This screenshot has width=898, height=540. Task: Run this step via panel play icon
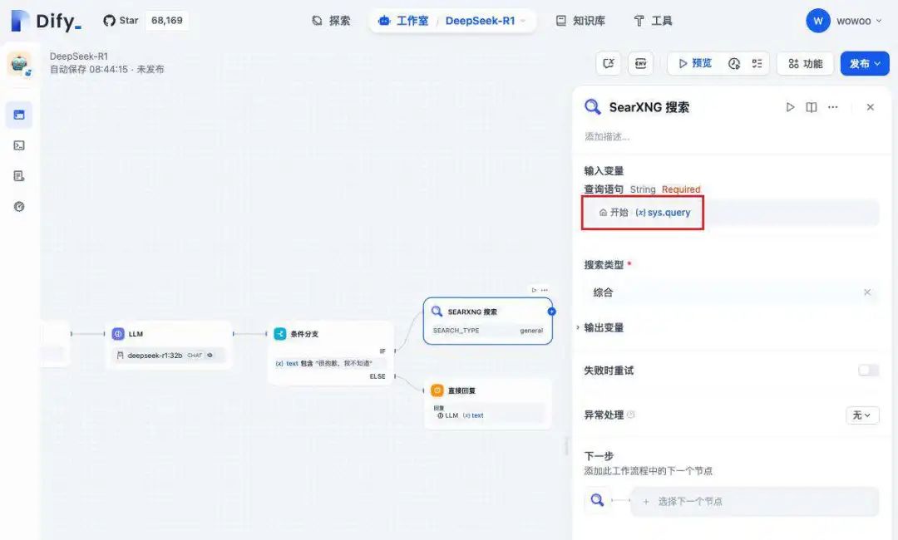coord(791,107)
